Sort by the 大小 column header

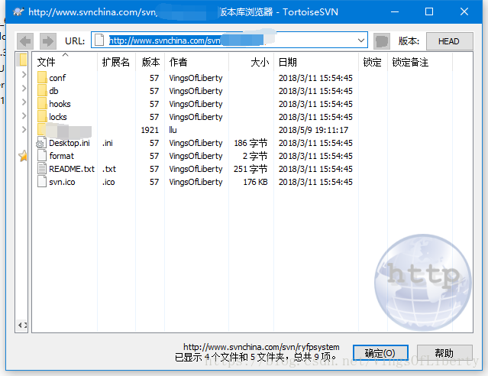(x=251, y=62)
